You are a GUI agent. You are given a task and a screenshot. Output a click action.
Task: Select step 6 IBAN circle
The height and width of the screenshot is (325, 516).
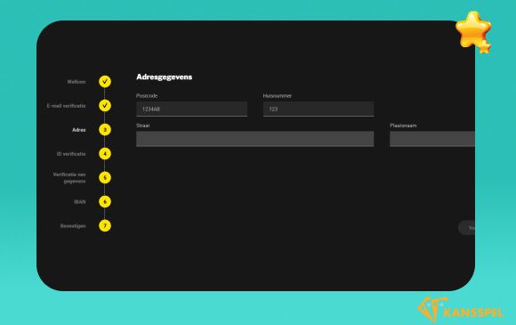pos(105,202)
